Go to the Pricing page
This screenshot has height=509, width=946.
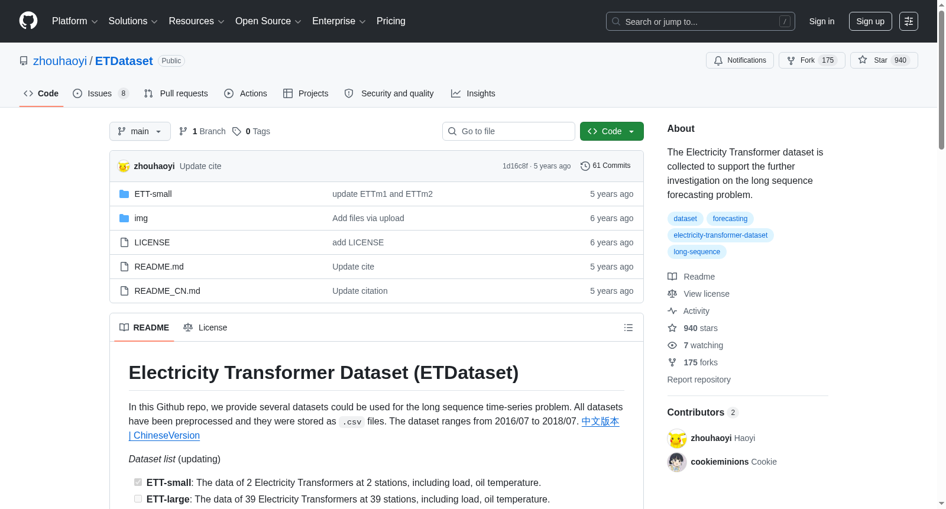[391, 21]
